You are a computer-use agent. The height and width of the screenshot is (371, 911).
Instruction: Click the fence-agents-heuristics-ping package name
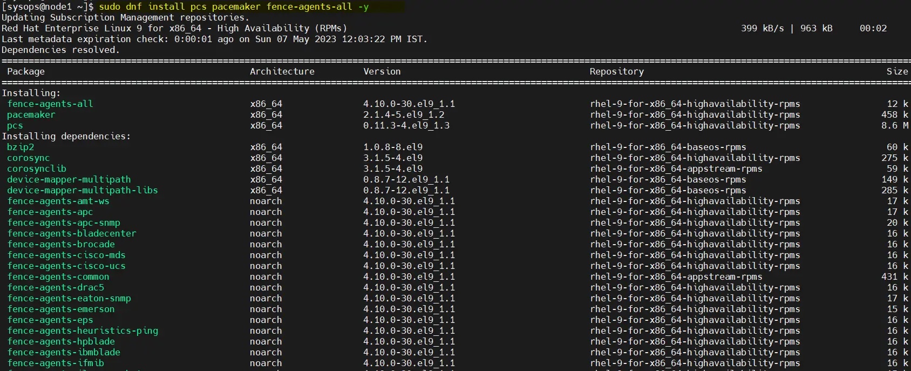(82, 330)
